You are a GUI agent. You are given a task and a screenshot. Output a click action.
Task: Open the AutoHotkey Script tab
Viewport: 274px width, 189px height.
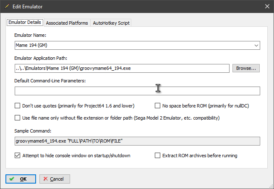point(111,23)
